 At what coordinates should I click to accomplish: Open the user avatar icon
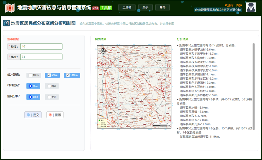(251, 7)
